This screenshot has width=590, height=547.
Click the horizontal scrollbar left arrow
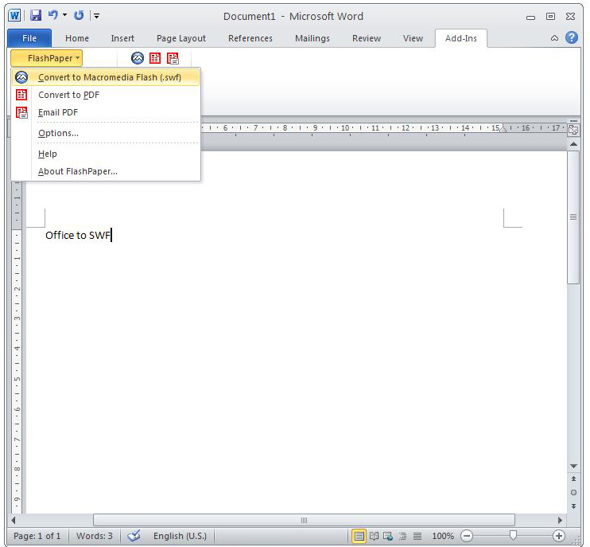pyautogui.click(x=14, y=520)
